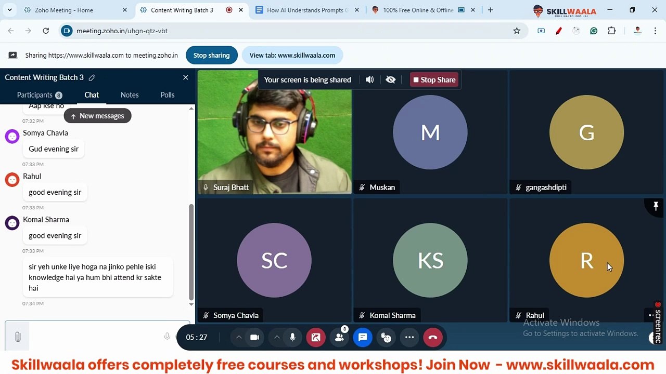Click the address bar URL meeting.zoho.in

coord(122,31)
